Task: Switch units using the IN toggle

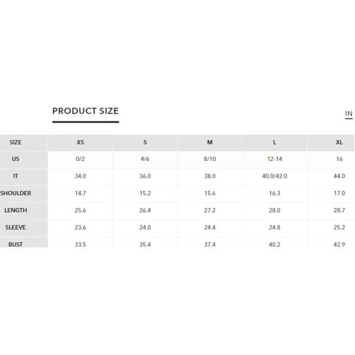Action: click(348, 114)
